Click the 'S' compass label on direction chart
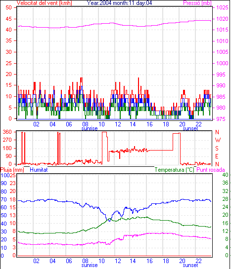 217,148
